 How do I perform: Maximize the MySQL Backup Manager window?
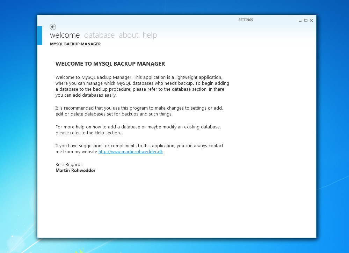[306, 20]
